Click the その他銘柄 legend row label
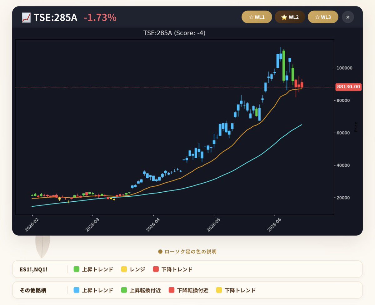 pos(33,290)
